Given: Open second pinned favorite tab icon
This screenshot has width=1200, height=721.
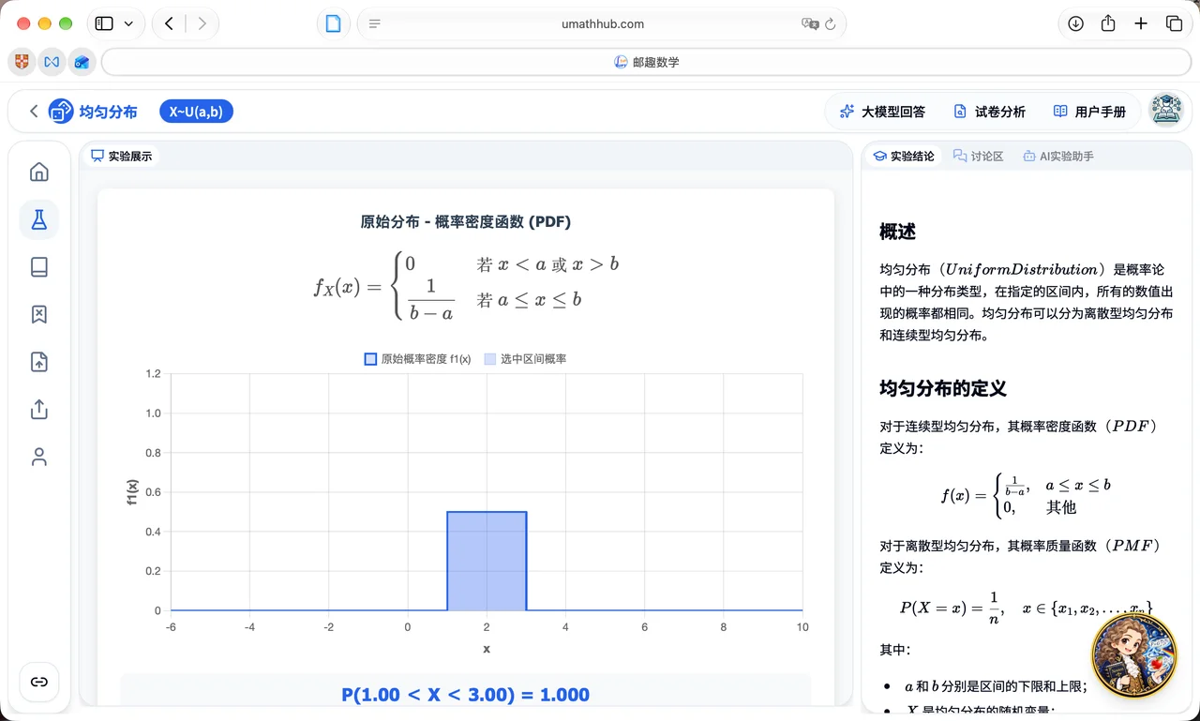Looking at the screenshot, I should point(52,62).
